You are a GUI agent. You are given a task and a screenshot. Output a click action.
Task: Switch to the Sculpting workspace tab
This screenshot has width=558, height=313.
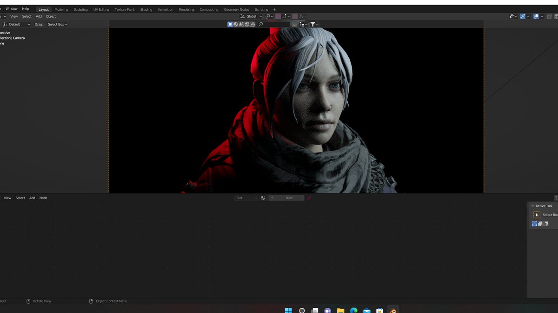pos(81,9)
